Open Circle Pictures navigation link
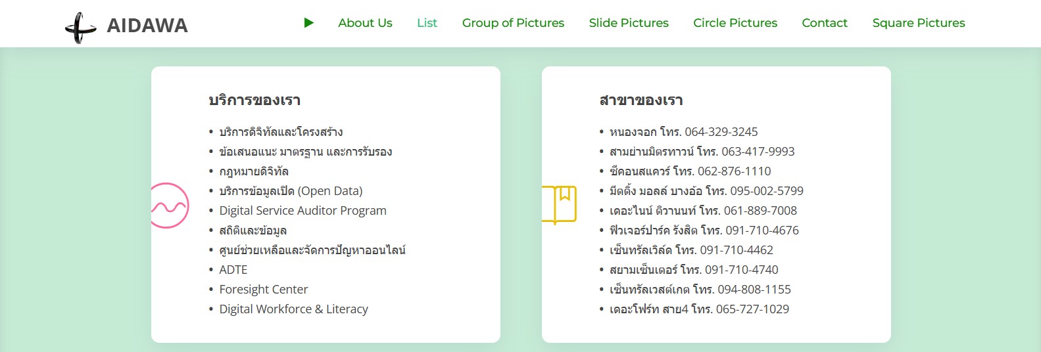The width and height of the screenshot is (1041, 352). point(735,23)
